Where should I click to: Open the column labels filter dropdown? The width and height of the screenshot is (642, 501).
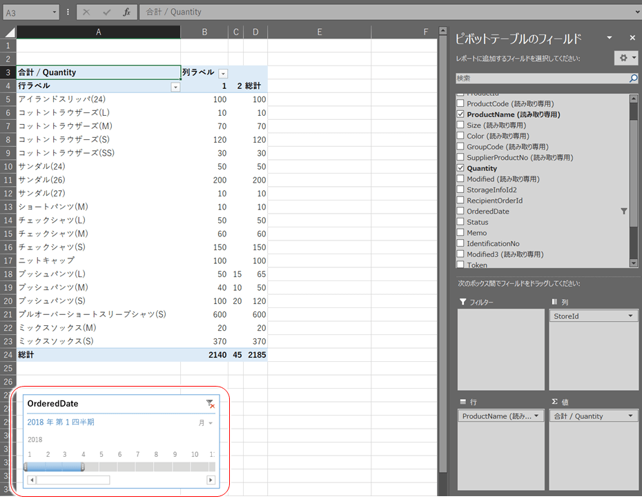[223, 74]
